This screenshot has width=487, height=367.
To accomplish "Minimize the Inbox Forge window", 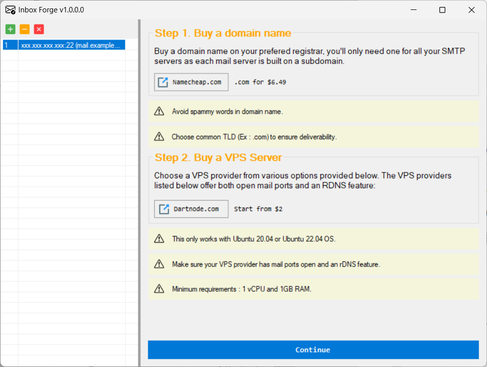I will point(413,9).
